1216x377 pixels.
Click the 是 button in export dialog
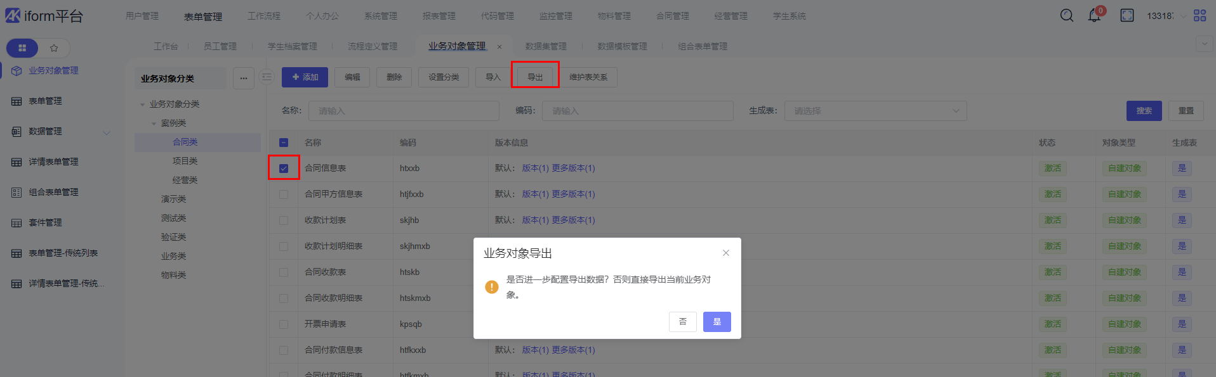point(717,322)
